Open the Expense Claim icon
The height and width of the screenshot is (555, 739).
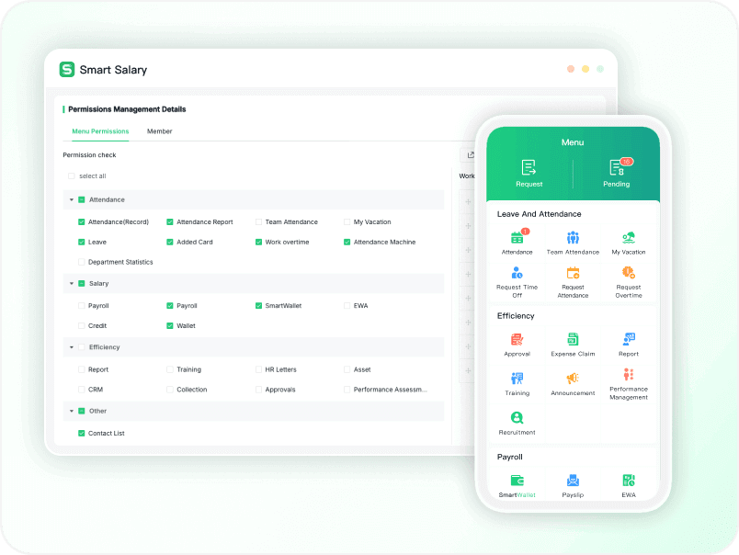[x=573, y=339]
